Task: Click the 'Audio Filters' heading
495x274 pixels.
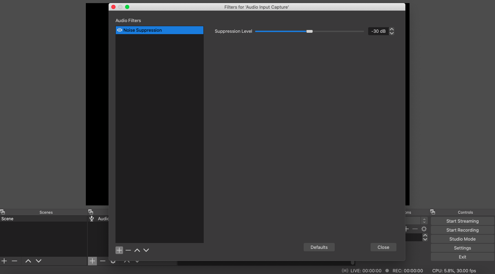Action: point(128,21)
